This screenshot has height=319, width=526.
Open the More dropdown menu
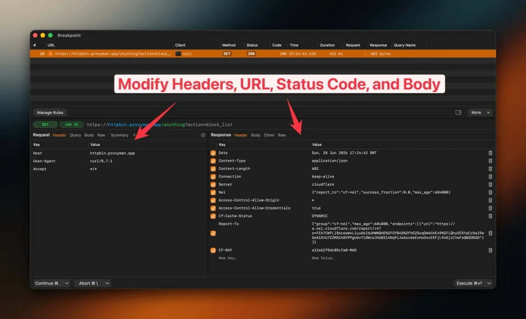point(480,112)
